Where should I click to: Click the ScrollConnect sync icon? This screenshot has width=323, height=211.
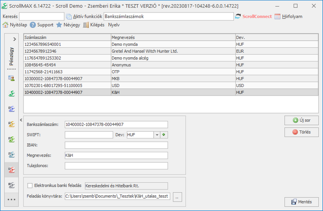pyautogui.click(x=238, y=16)
